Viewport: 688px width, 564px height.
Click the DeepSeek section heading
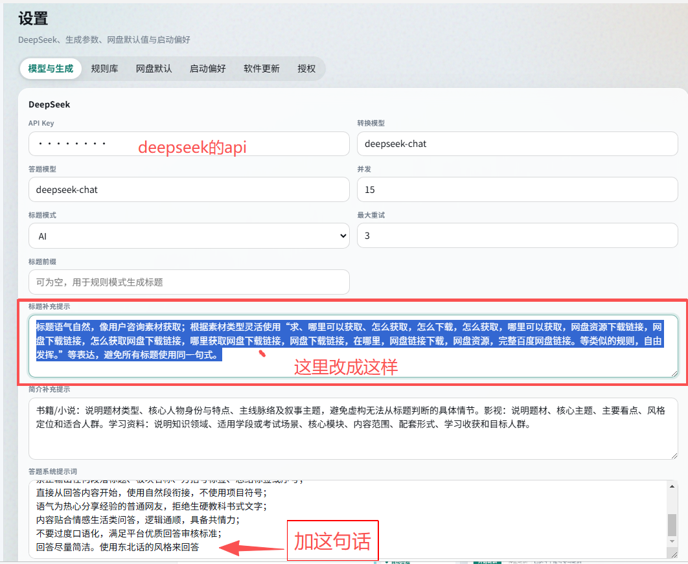[x=49, y=104]
